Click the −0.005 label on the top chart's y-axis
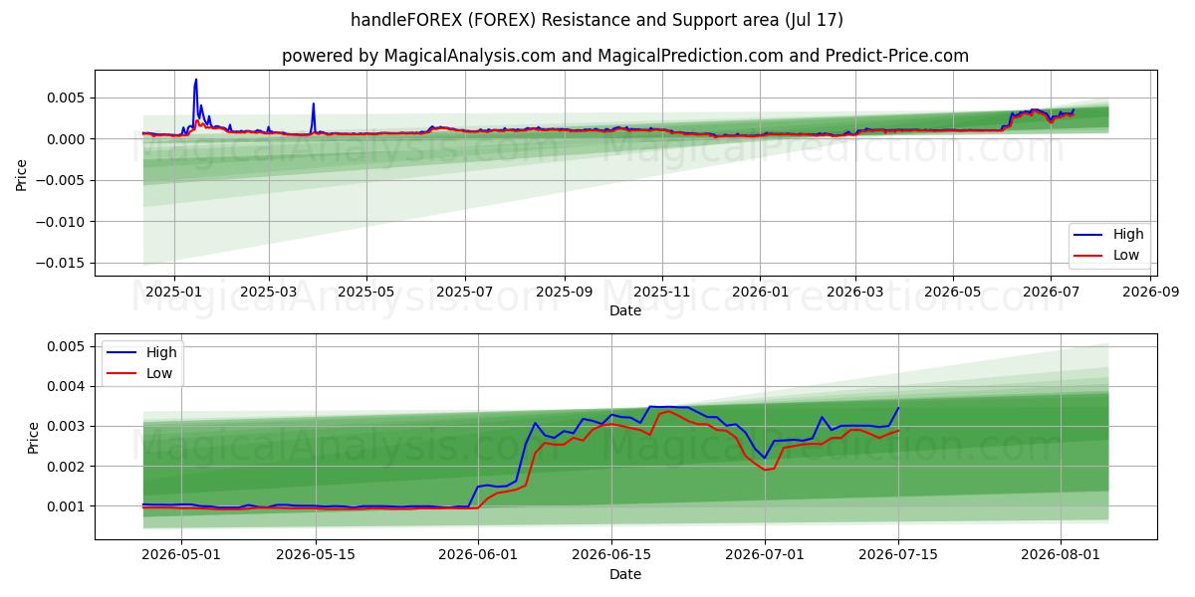Image resolution: width=1195 pixels, height=597 pixels. (x=63, y=180)
